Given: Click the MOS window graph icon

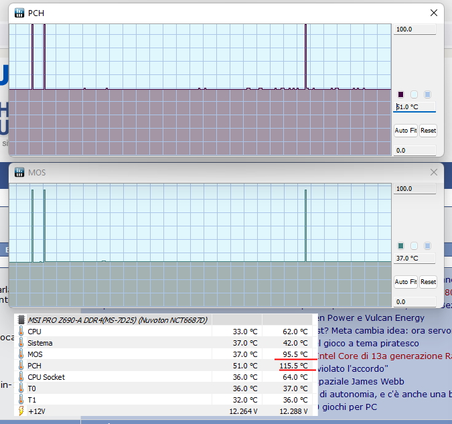Looking at the screenshot, I should click(19, 173).
